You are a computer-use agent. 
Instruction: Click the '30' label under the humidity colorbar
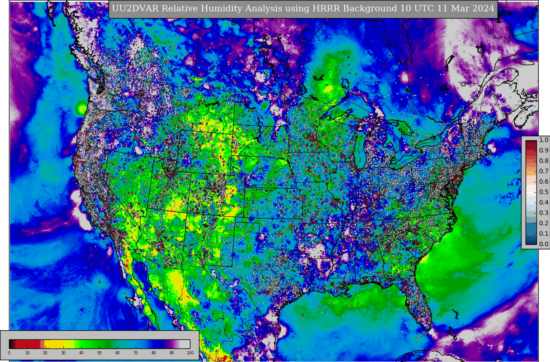[x=63, y=353]
